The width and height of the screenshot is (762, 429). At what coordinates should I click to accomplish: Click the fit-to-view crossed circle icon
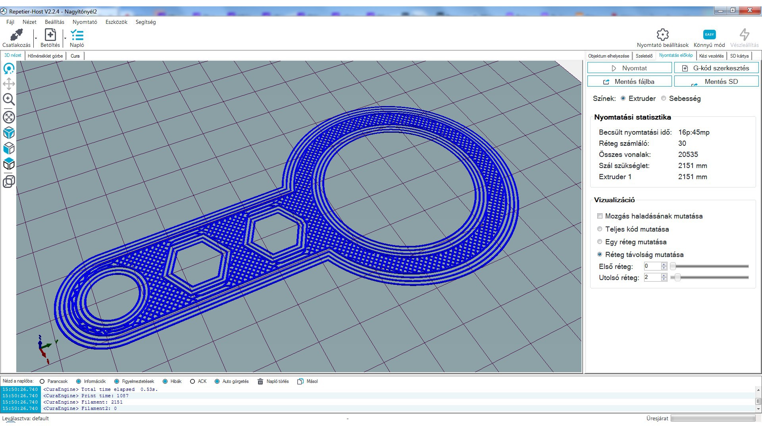(x=9, y=117)
